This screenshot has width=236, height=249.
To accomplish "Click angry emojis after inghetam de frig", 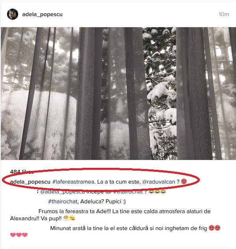I will (214, 228).
